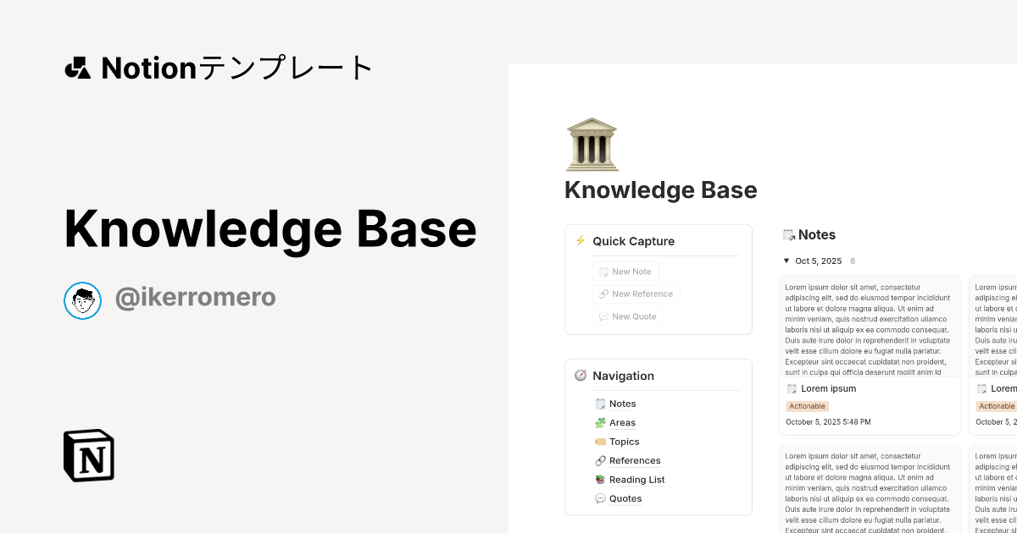Click the black Notion N logo bottom left

tap(89, 455)
